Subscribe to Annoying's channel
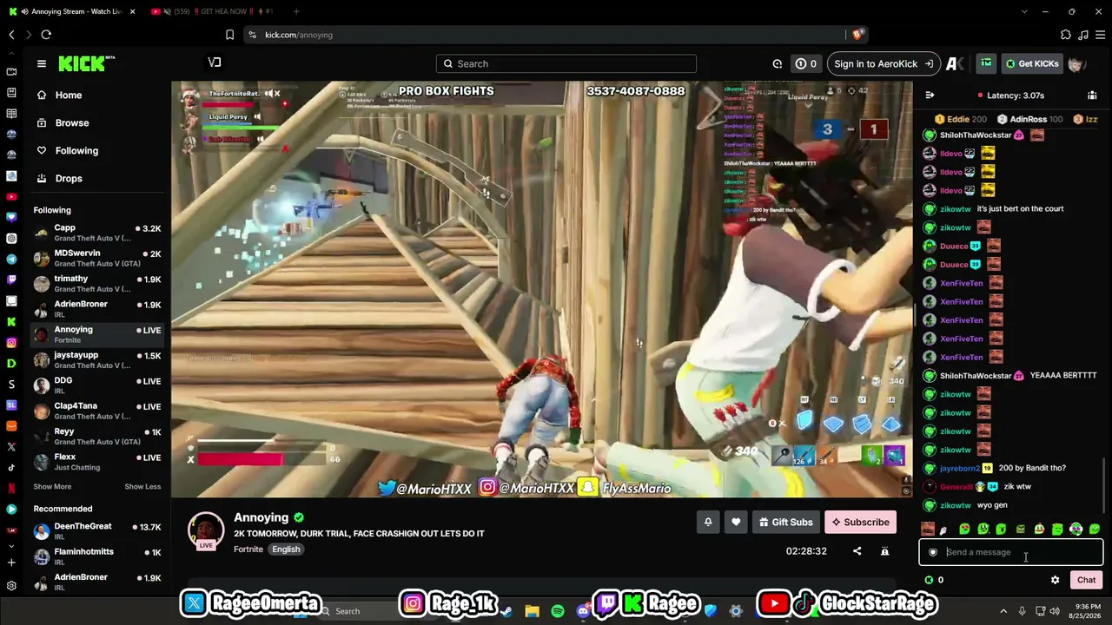1112x625 pixels. pos(860,522)
